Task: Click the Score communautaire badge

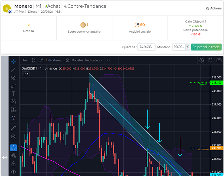Action: [x=83, y=25]
